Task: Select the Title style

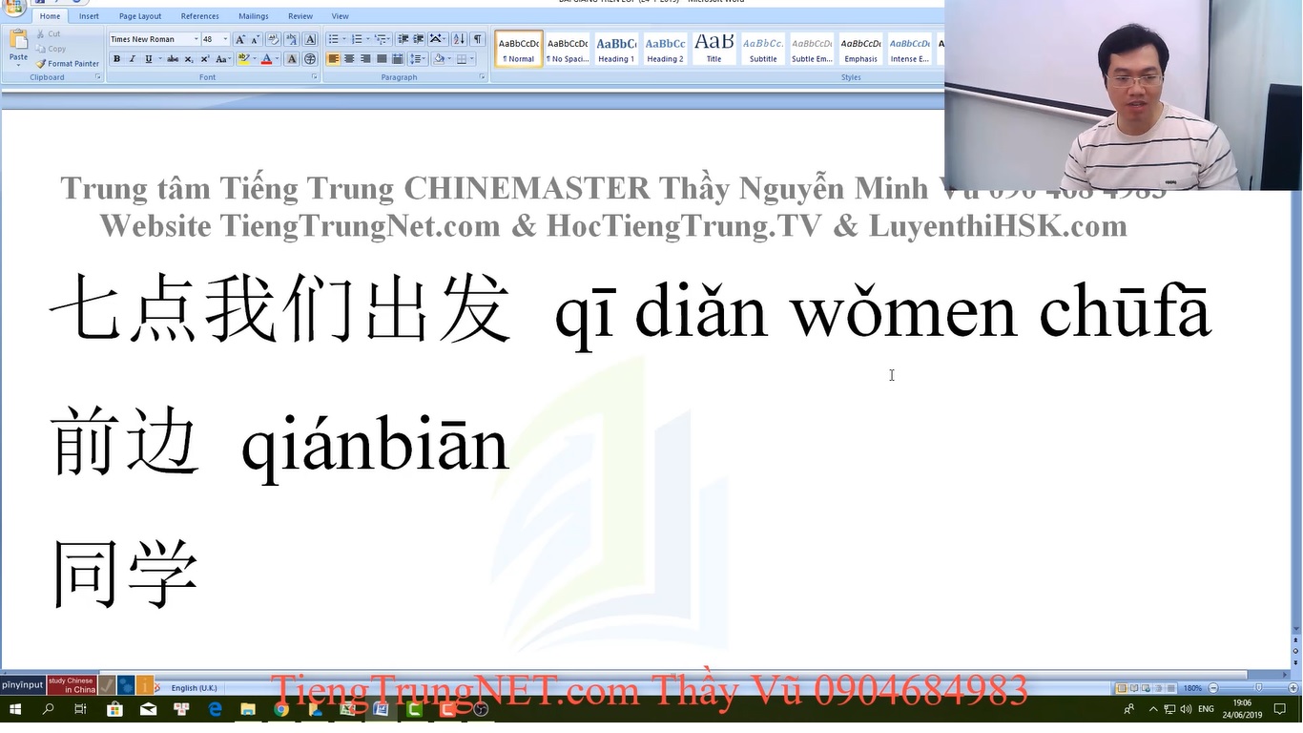Action: click(x=714, y=49)
